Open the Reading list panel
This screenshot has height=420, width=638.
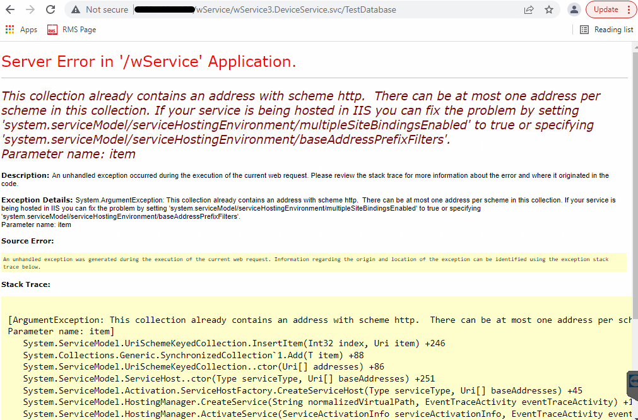(606, 30)
